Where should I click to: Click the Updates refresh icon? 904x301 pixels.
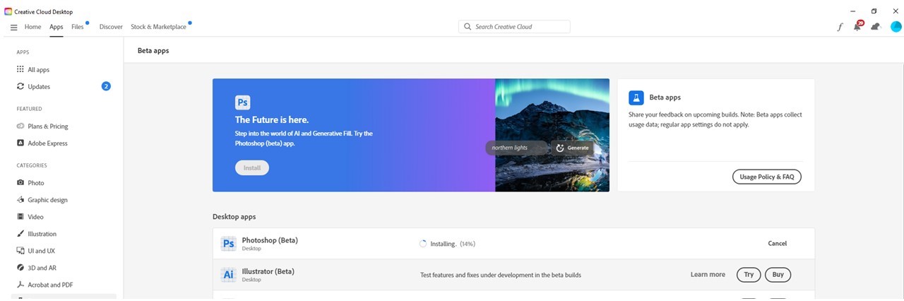pyautogui.click(x=20, y=86)
